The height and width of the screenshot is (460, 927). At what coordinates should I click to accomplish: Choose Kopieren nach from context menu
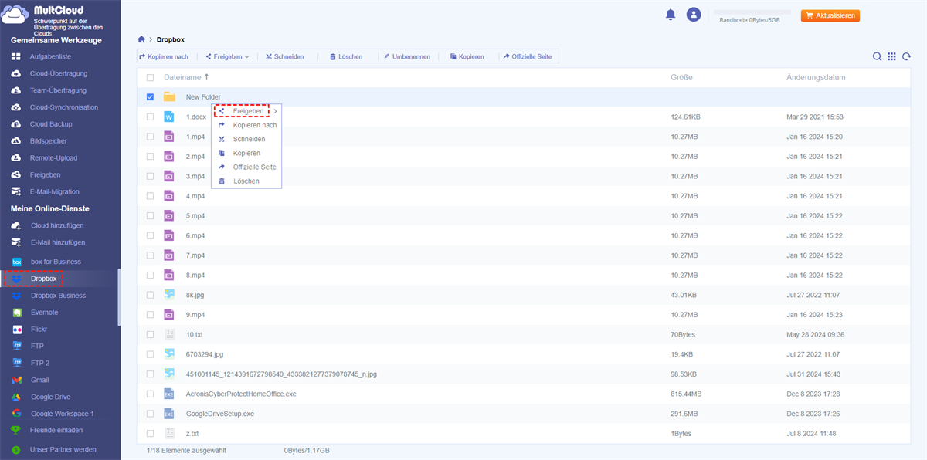click(x=254, y=125)
